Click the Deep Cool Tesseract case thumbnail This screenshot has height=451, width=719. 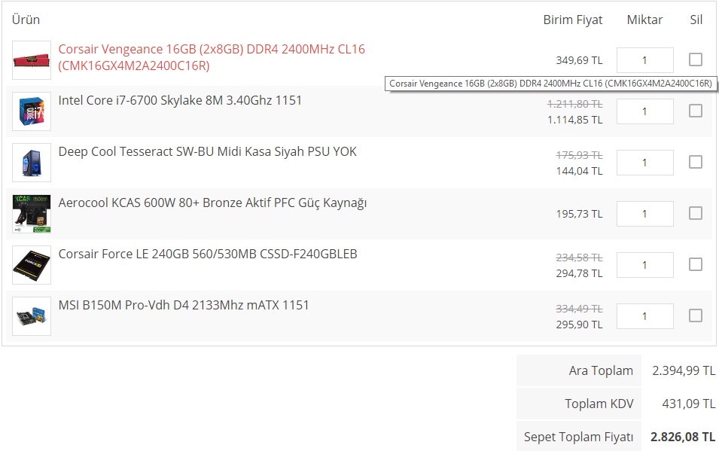(x=32, y=163)
